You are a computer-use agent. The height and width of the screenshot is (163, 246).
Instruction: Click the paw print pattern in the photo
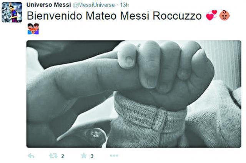tap(95, 135)
